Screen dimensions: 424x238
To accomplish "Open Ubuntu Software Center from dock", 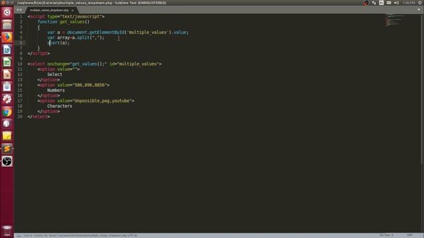I will pos(7,87).
